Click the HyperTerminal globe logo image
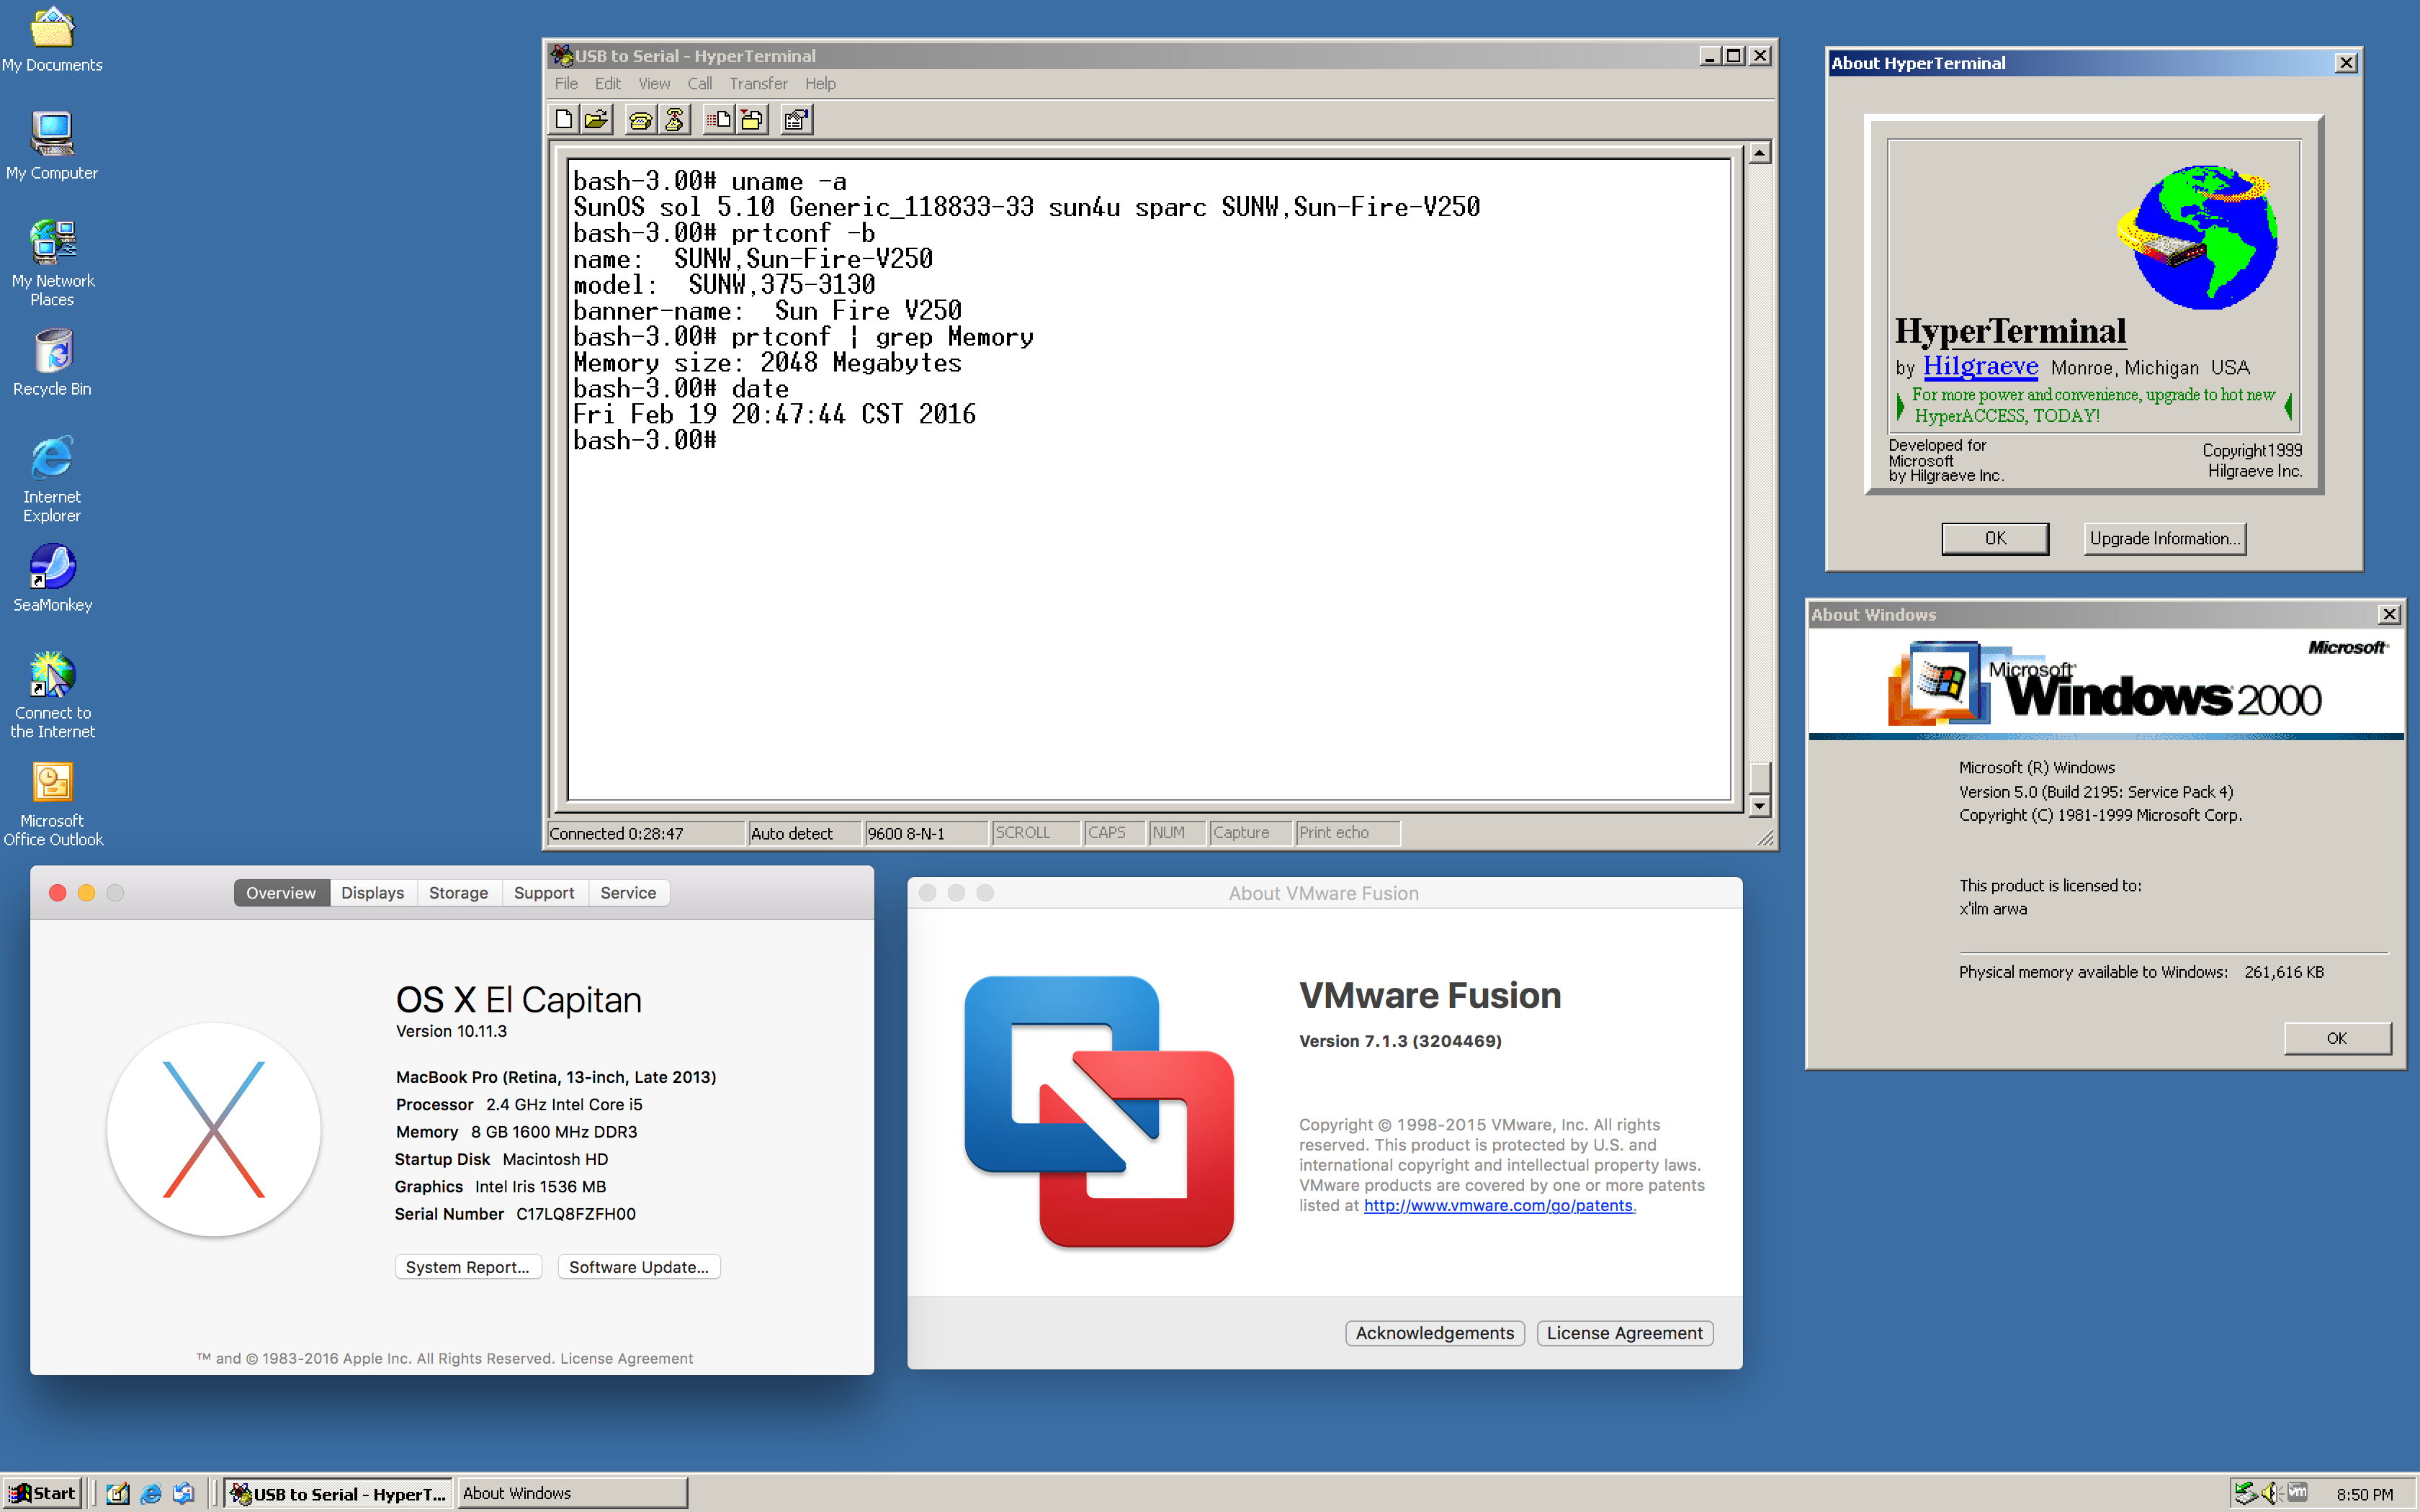 click(2198, 238)
